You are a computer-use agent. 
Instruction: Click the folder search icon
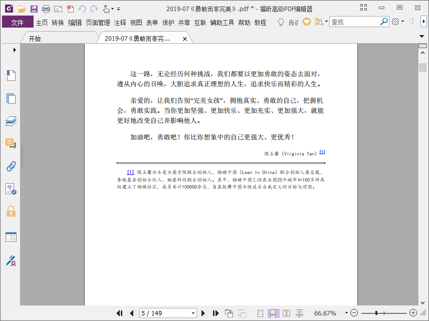pos(319,22)
